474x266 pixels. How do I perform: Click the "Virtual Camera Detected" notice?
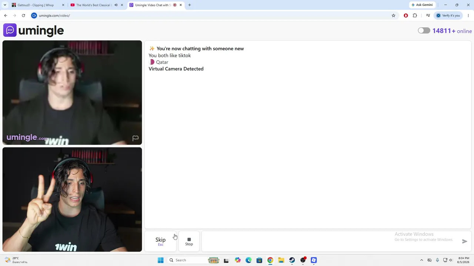tap(176, 69)
